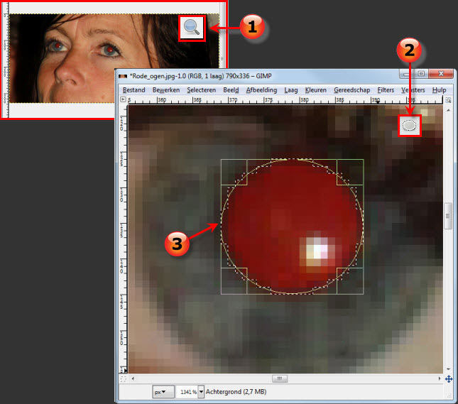
Task: Open the Bestand menu
Action: 133,90
